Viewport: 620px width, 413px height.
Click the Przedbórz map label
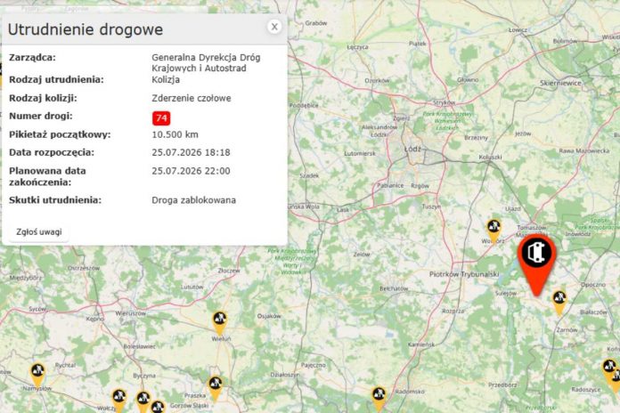pyautogui.click(x=502, y=385)
